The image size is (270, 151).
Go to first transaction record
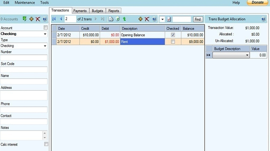pyautogui.click(x=54, y=19)
